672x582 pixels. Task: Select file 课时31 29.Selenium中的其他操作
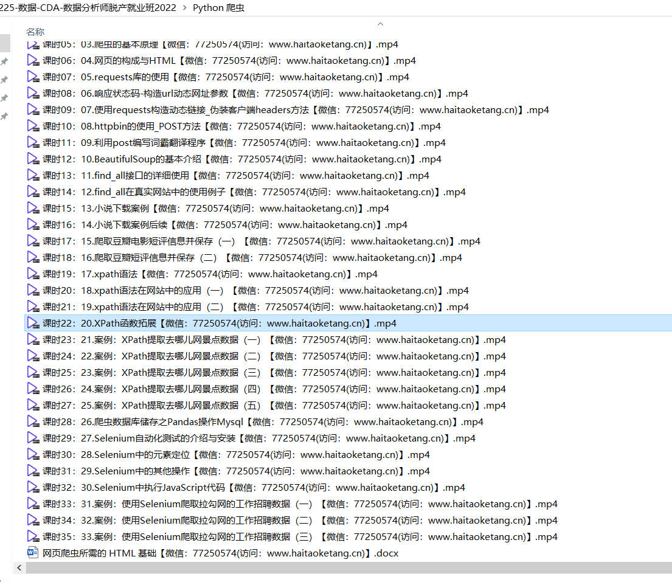236,471
